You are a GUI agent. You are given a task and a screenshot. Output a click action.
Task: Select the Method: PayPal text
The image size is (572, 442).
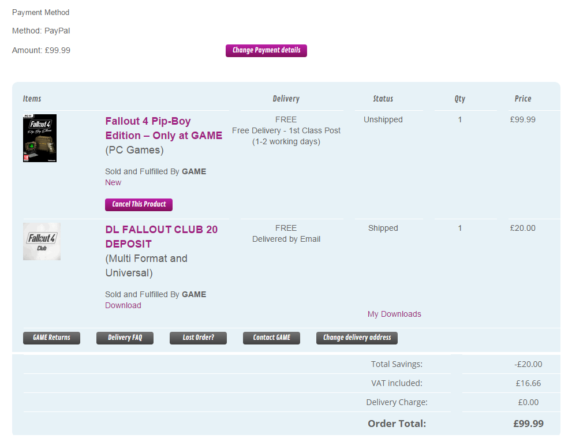[x=41, y=31]
